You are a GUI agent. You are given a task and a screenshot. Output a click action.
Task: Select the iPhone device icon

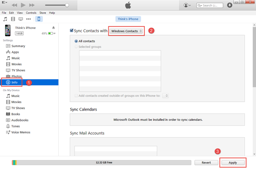tap(39, 19)
